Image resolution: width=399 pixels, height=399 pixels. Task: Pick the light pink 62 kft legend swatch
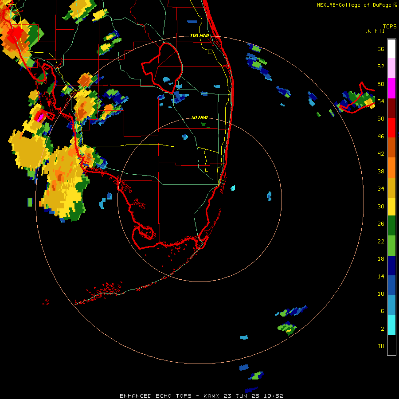[391, 68]
